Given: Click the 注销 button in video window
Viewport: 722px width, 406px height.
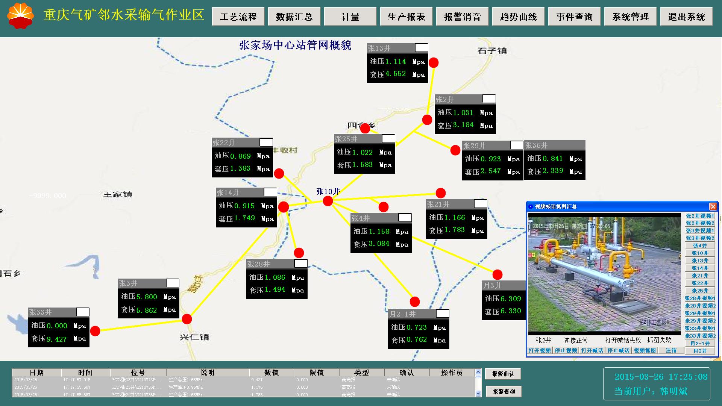Looking at the screenshot, I should (671, 350).
